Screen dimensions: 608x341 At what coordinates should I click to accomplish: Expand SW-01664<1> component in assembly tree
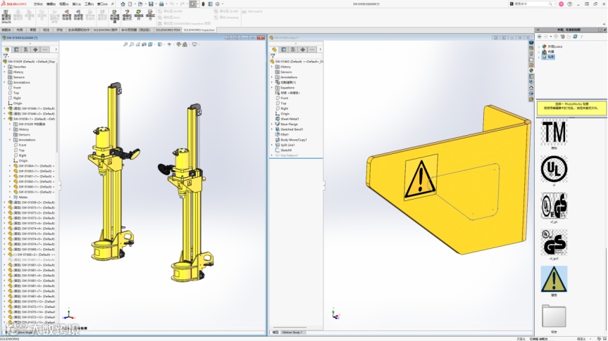(10, 166)
